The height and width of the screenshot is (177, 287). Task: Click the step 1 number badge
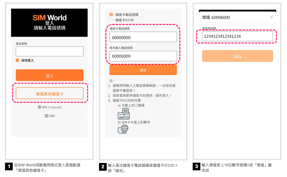(x=9, y=167)
